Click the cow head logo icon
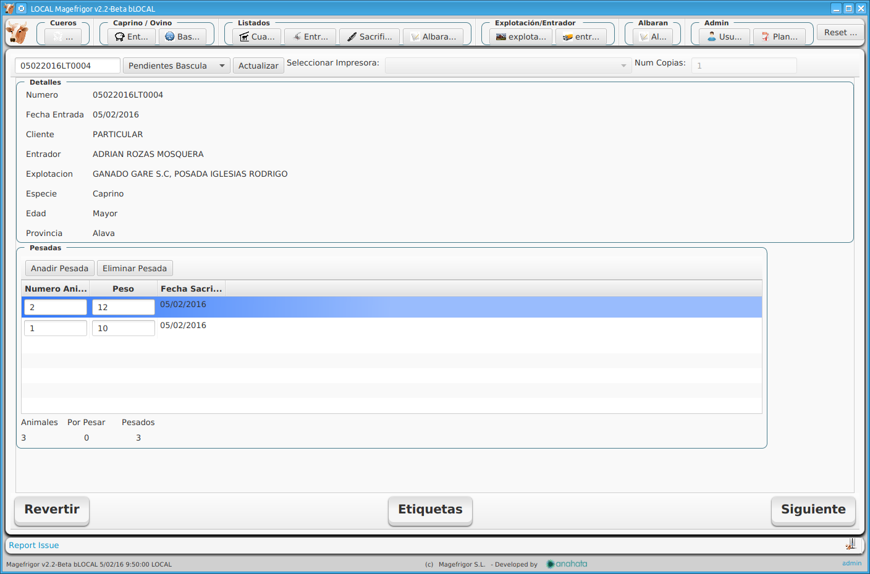The image size is (870, 574). 17,32
